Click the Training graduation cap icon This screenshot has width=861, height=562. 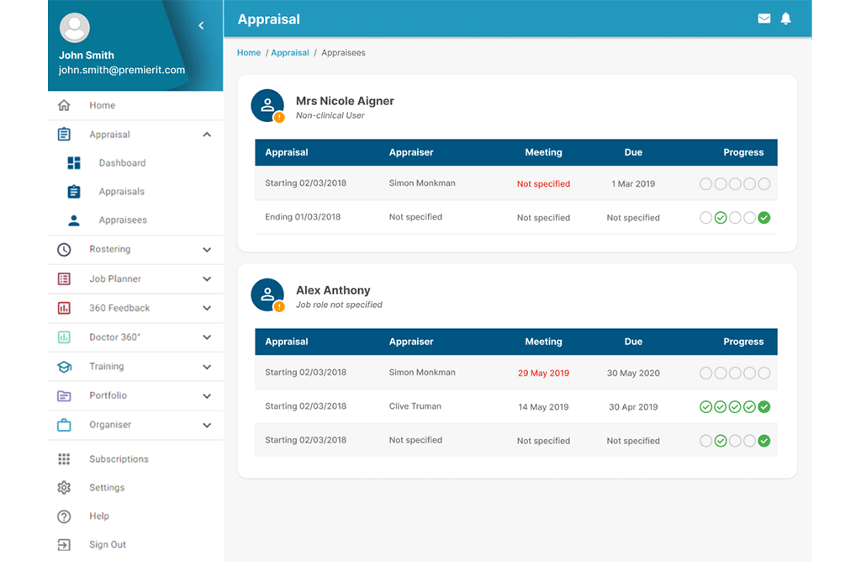[x=64, y=367]
